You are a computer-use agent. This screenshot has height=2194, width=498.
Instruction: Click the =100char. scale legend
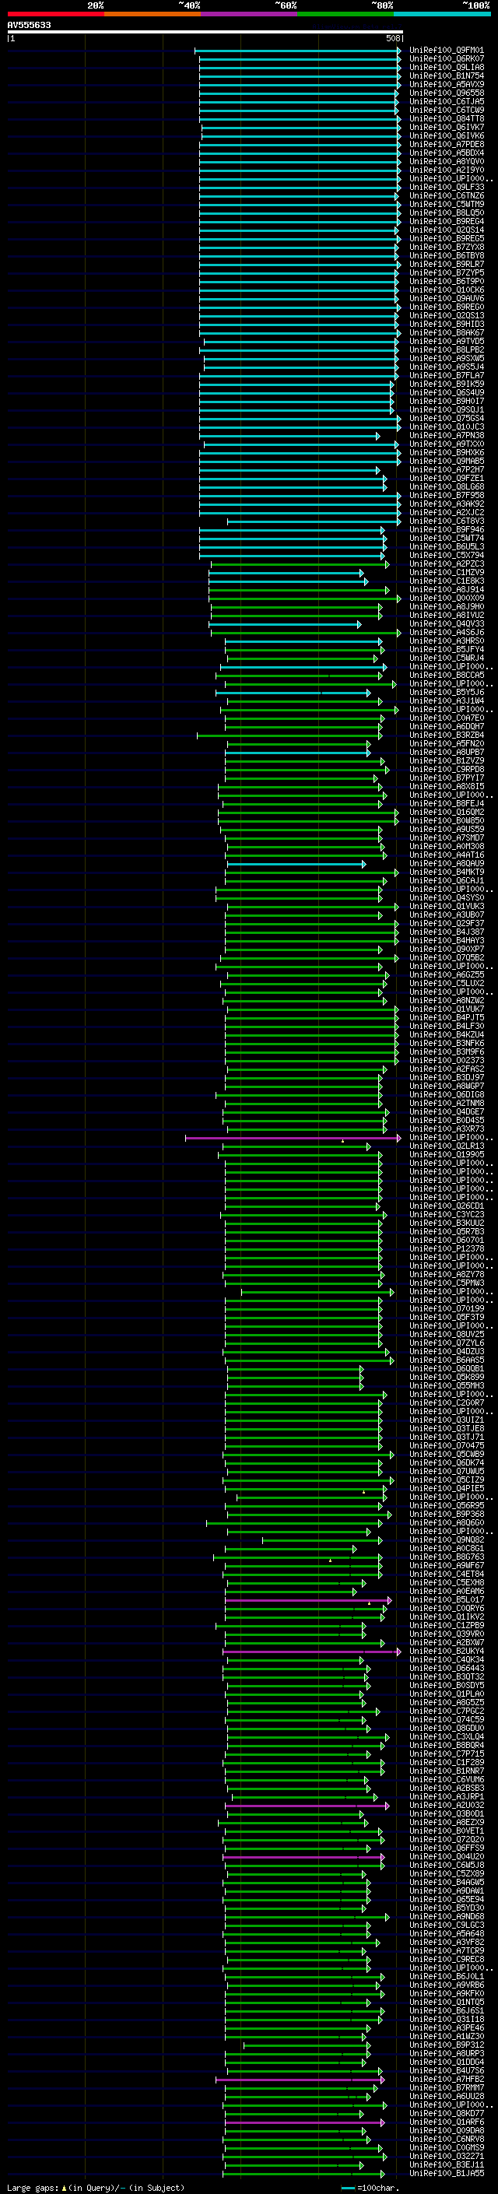point(370,2187)
